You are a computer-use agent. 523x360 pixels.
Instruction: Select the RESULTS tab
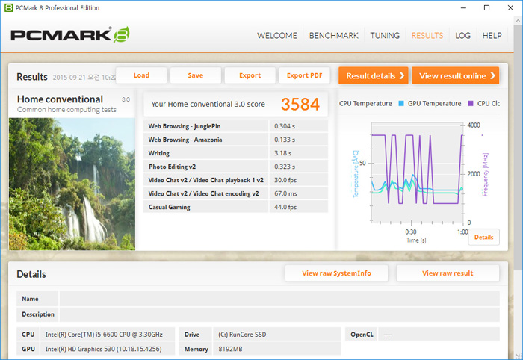pyautogui.click(x=427, y=36)
